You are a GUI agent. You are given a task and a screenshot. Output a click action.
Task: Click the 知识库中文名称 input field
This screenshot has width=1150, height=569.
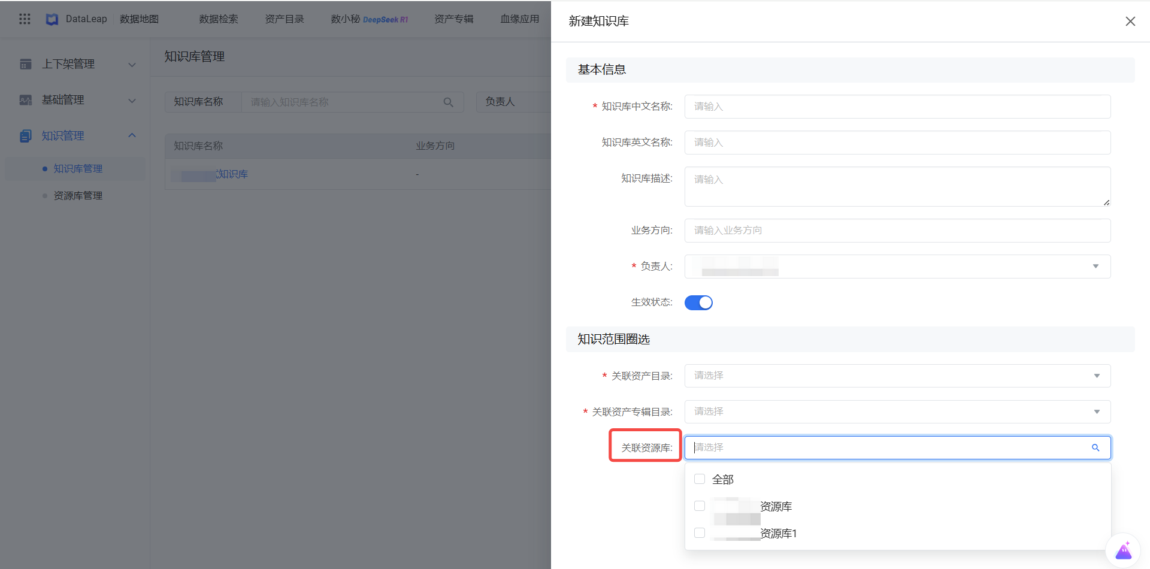point(897,107)
